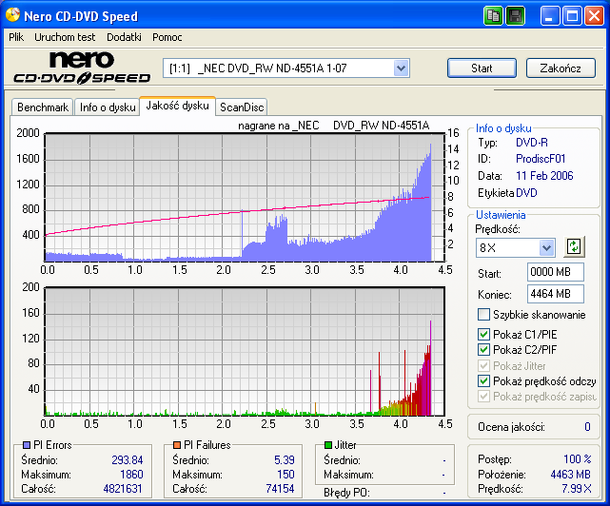
Task: Switch to the ScanDisc tab
Action: point(242,107)
